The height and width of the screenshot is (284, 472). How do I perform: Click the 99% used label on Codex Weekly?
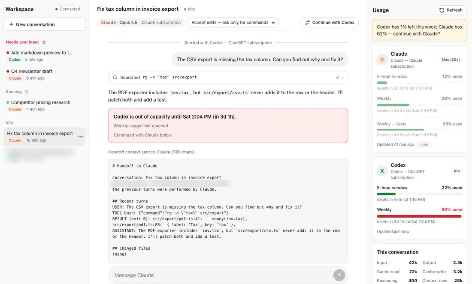click(451, 210)
